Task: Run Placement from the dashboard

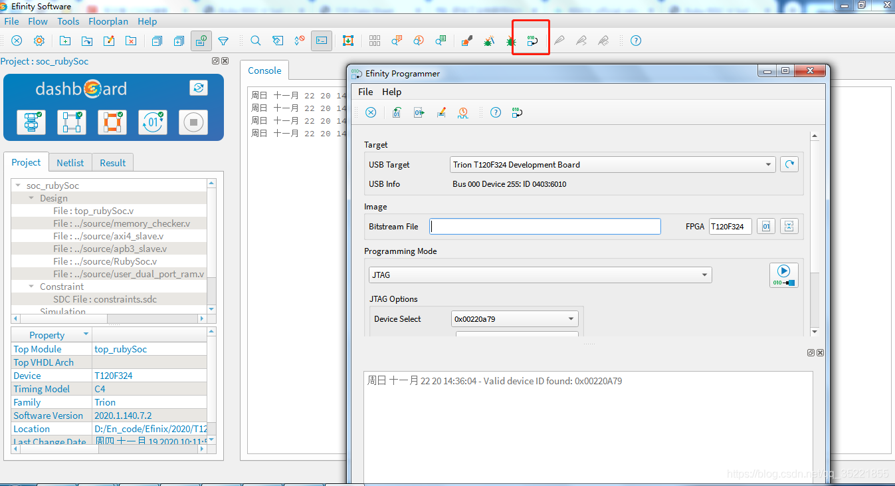Action: 71,122
